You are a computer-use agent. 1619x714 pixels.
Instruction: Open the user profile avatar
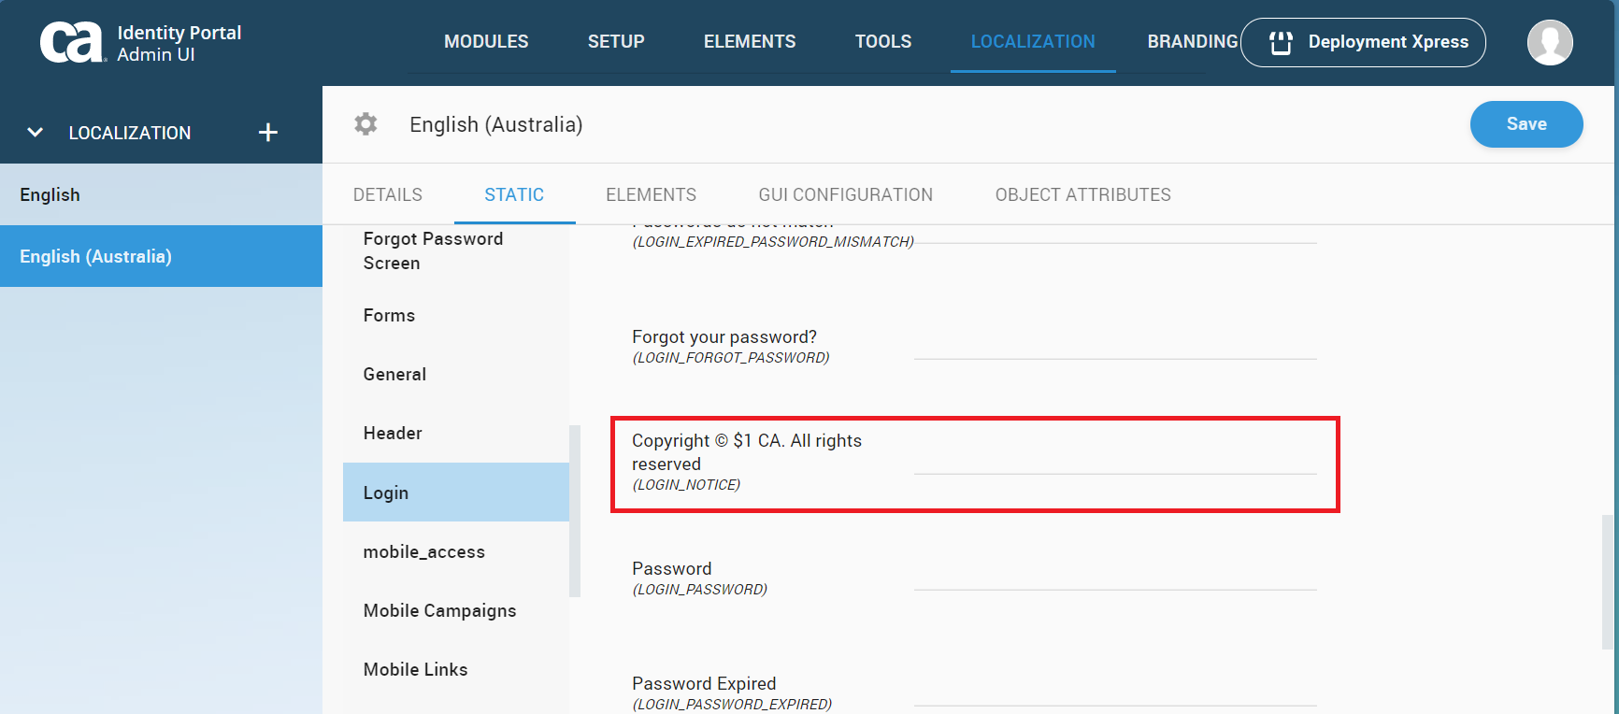point(1549,43)
